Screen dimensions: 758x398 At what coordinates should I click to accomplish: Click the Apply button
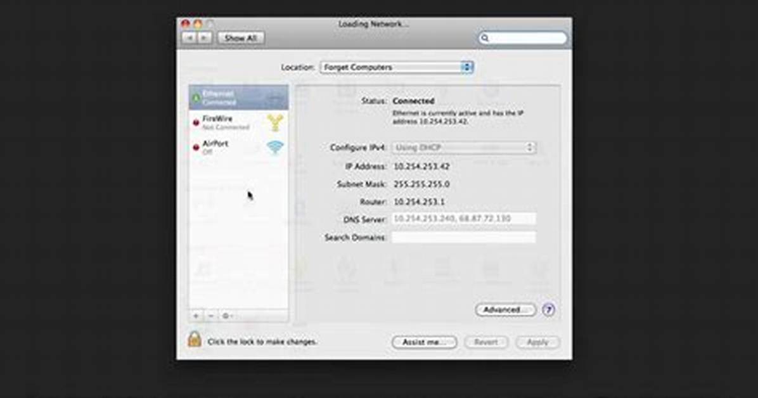tap(537, 342)
